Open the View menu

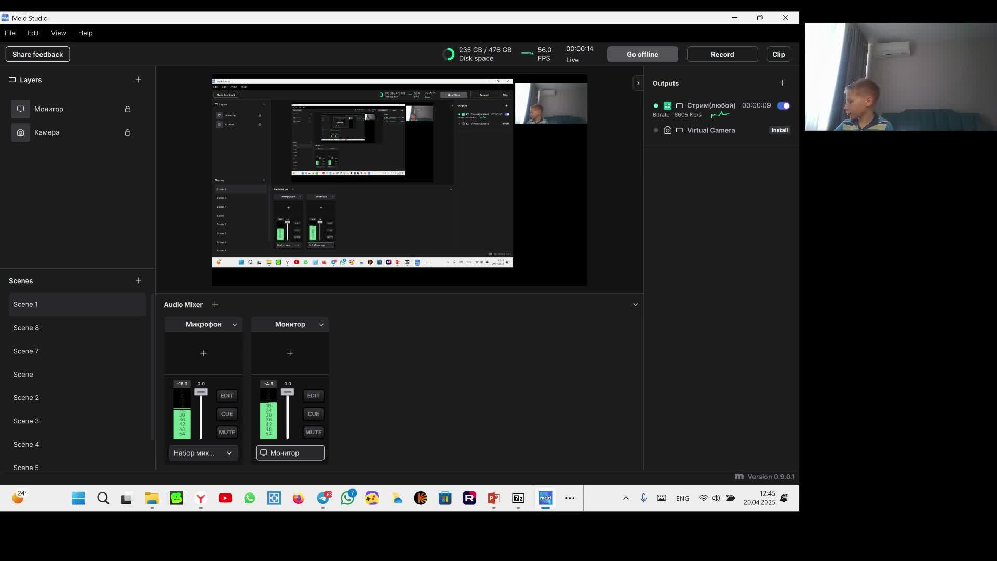pyautogui.click(x=58, y=33)
